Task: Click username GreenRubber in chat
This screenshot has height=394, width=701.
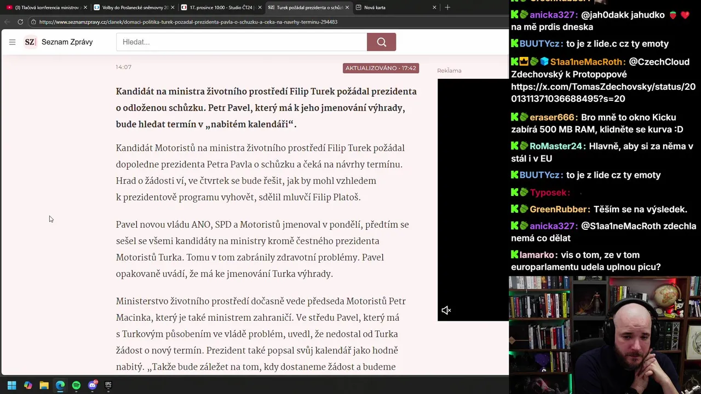Action: pyautogui.click(x=560, y=209)
